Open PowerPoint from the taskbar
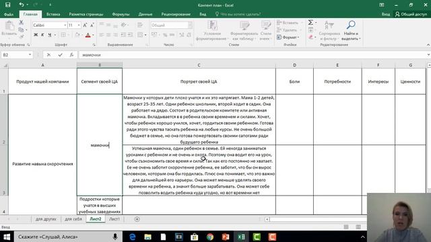Screen dimensions: 431x242 coord(226,237)
